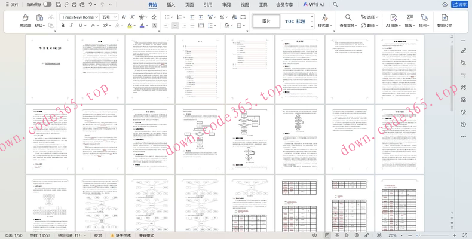Expand the font color dropdown arrow
Screen dimensions: 472x239
[x=147, y=26]
